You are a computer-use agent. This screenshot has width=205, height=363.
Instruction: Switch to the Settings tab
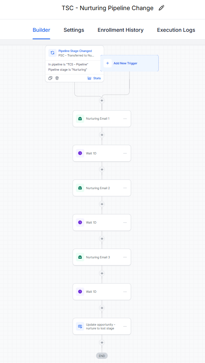pyautogui.click(x=74, y=30)
